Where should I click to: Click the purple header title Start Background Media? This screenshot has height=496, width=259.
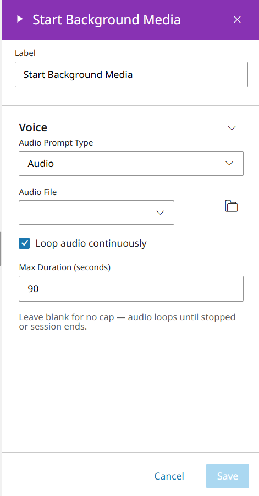click(x=107, y=20)
